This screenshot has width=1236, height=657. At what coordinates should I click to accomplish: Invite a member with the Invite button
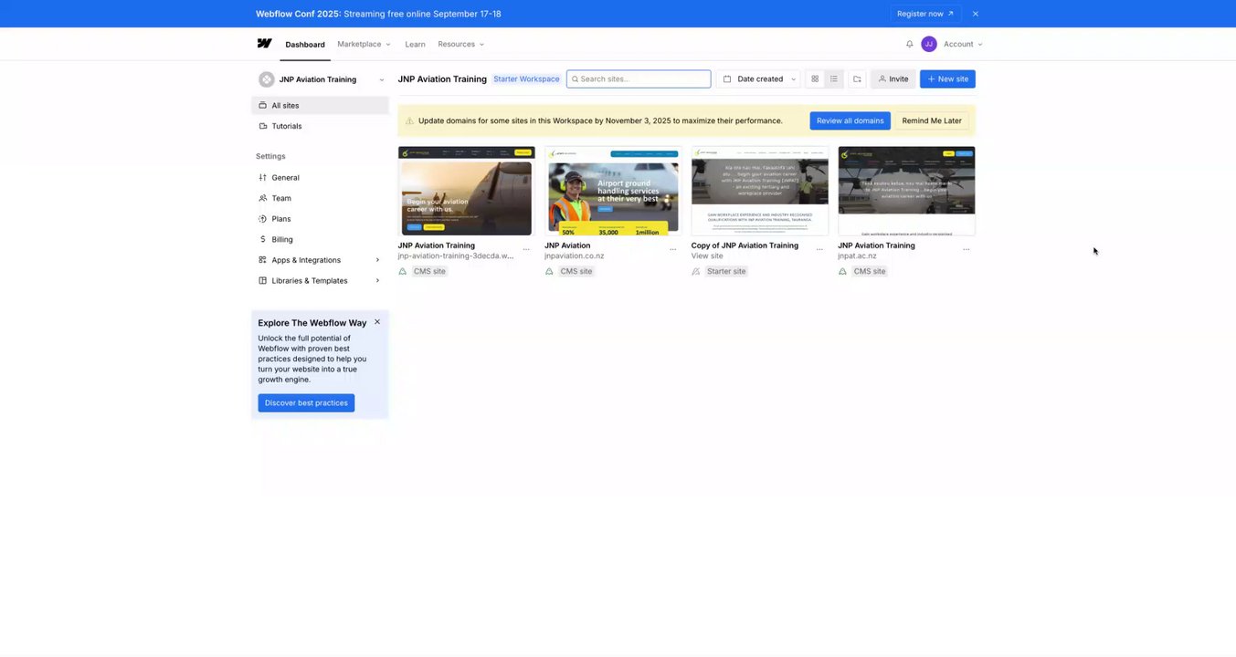893,79
